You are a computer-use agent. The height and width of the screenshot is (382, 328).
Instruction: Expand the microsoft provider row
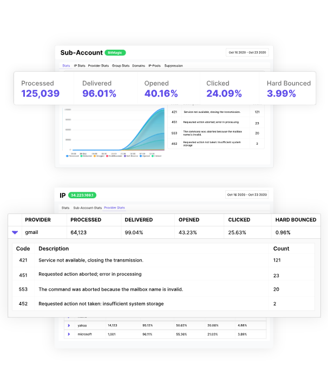click(69, 334)
